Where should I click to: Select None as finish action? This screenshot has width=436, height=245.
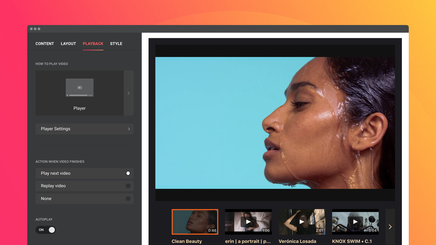[x=84, y=198]
